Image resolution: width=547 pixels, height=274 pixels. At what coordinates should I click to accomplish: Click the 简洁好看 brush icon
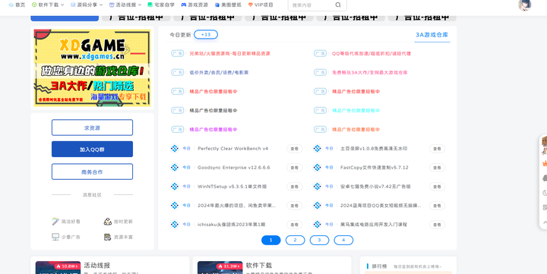[55, 222]
